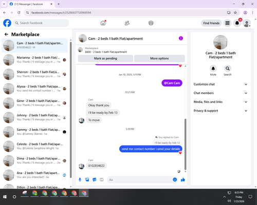Mute this conversation via bell icon
This screenshot has height=205, width=257.
click(213, 69)
